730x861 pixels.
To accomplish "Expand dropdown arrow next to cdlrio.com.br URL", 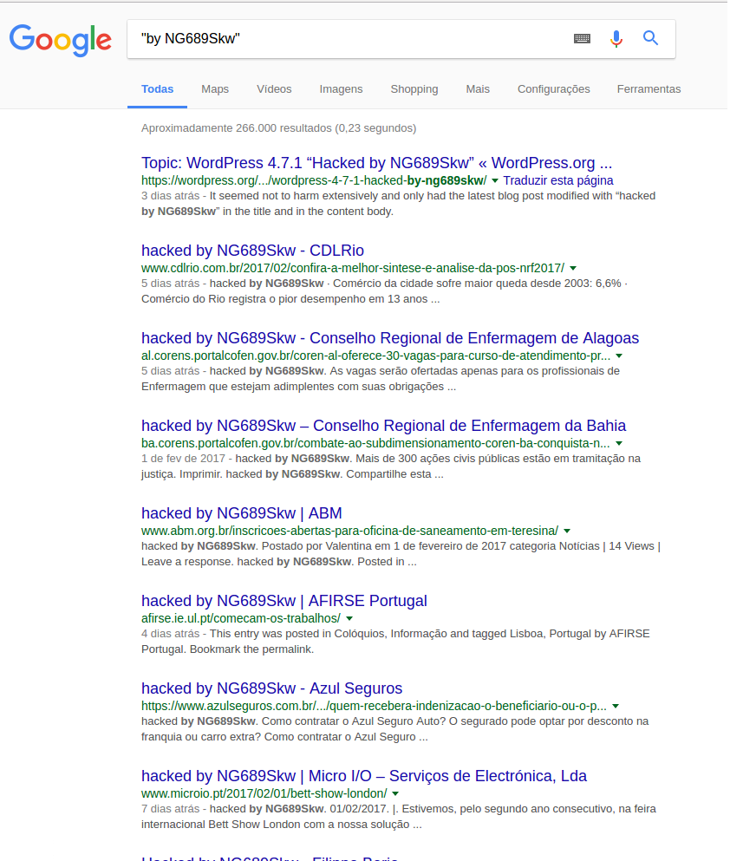I will (573, 269).
